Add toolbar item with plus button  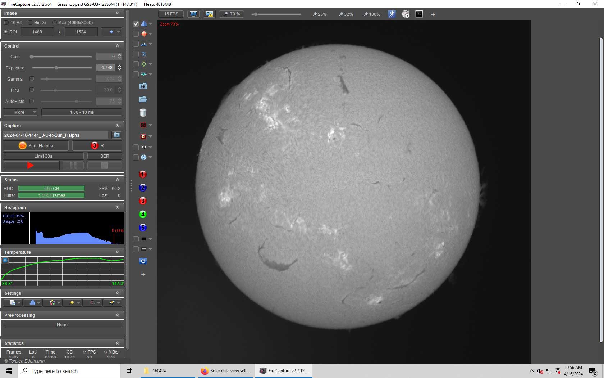click(x=433, y=14)
